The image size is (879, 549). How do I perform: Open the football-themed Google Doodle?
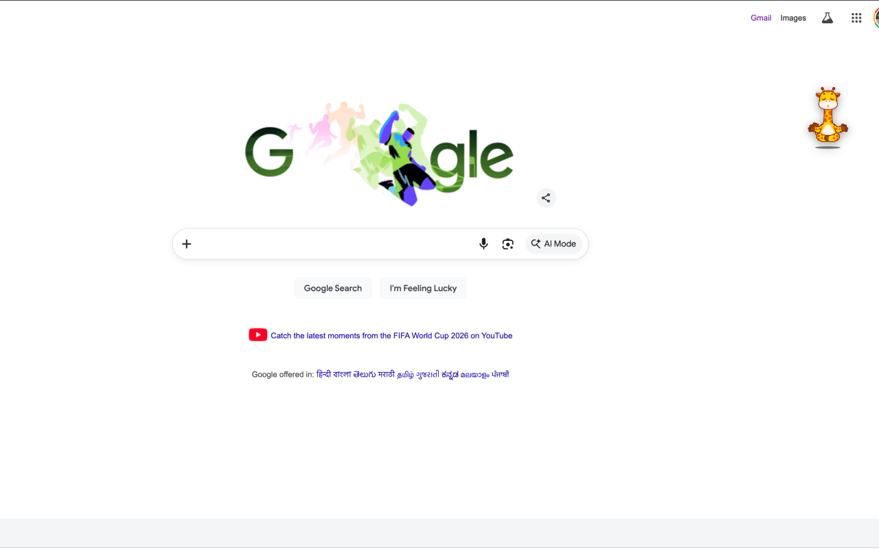point(379,154)
